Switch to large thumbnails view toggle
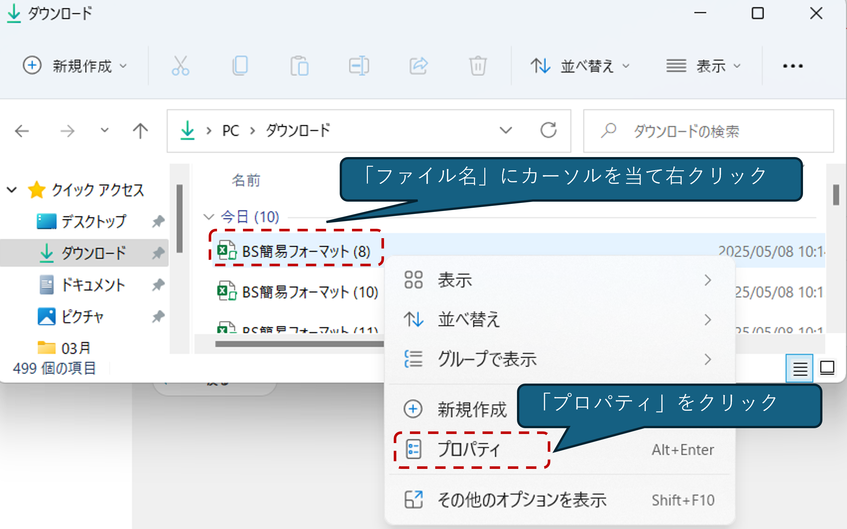Viewport: 847px width, 529px height. pos(827,368)
